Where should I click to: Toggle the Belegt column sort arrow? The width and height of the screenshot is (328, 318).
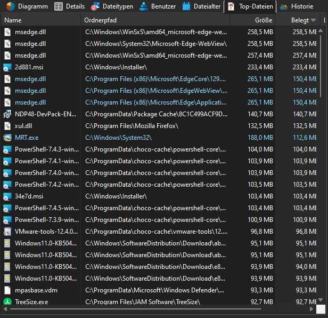point(313,20)
